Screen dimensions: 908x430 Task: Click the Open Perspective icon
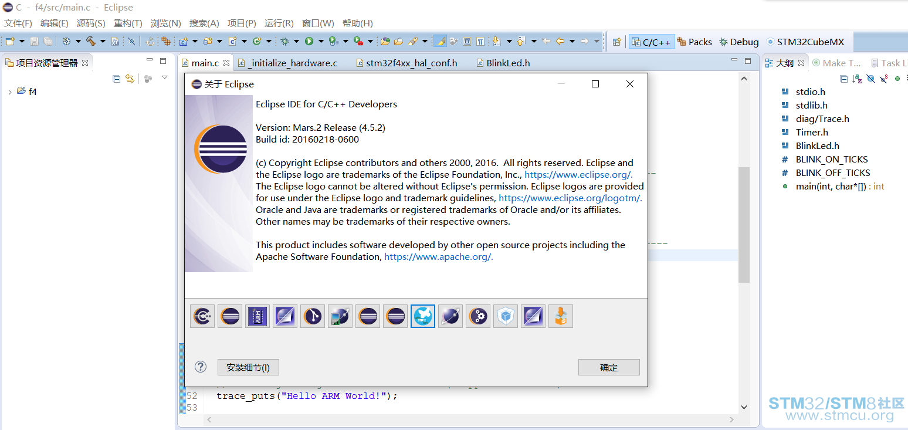(616, 42)
